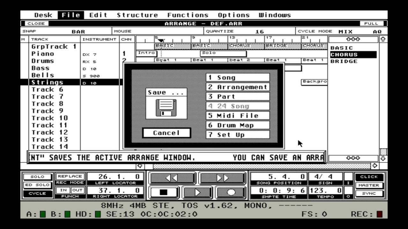The image size is (408, 229).
Task: Toggle punch IN
Action: point(63,190)
